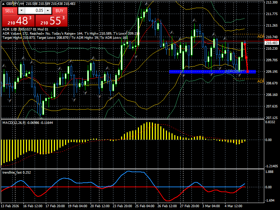
Task: Focus the 0.05 volume input field
Action: (35, 10)
